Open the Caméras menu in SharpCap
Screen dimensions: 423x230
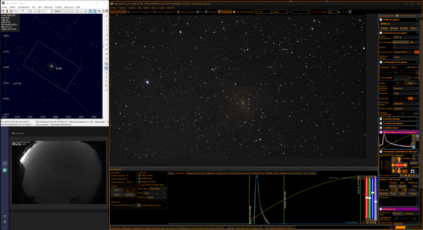pos(122,8)
